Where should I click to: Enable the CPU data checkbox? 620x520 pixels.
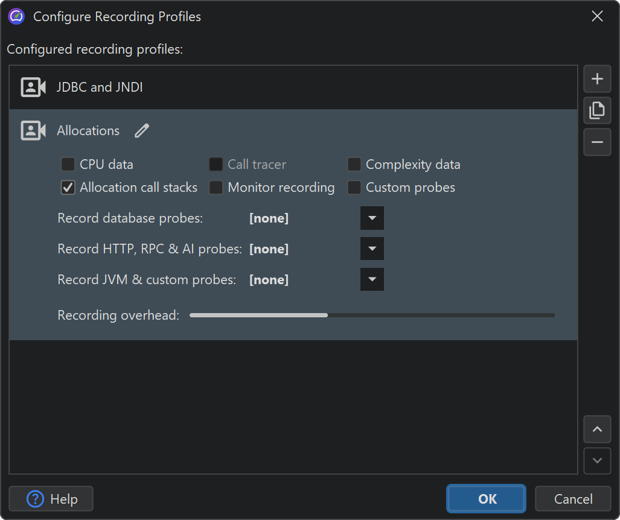[x=68, y=164]
